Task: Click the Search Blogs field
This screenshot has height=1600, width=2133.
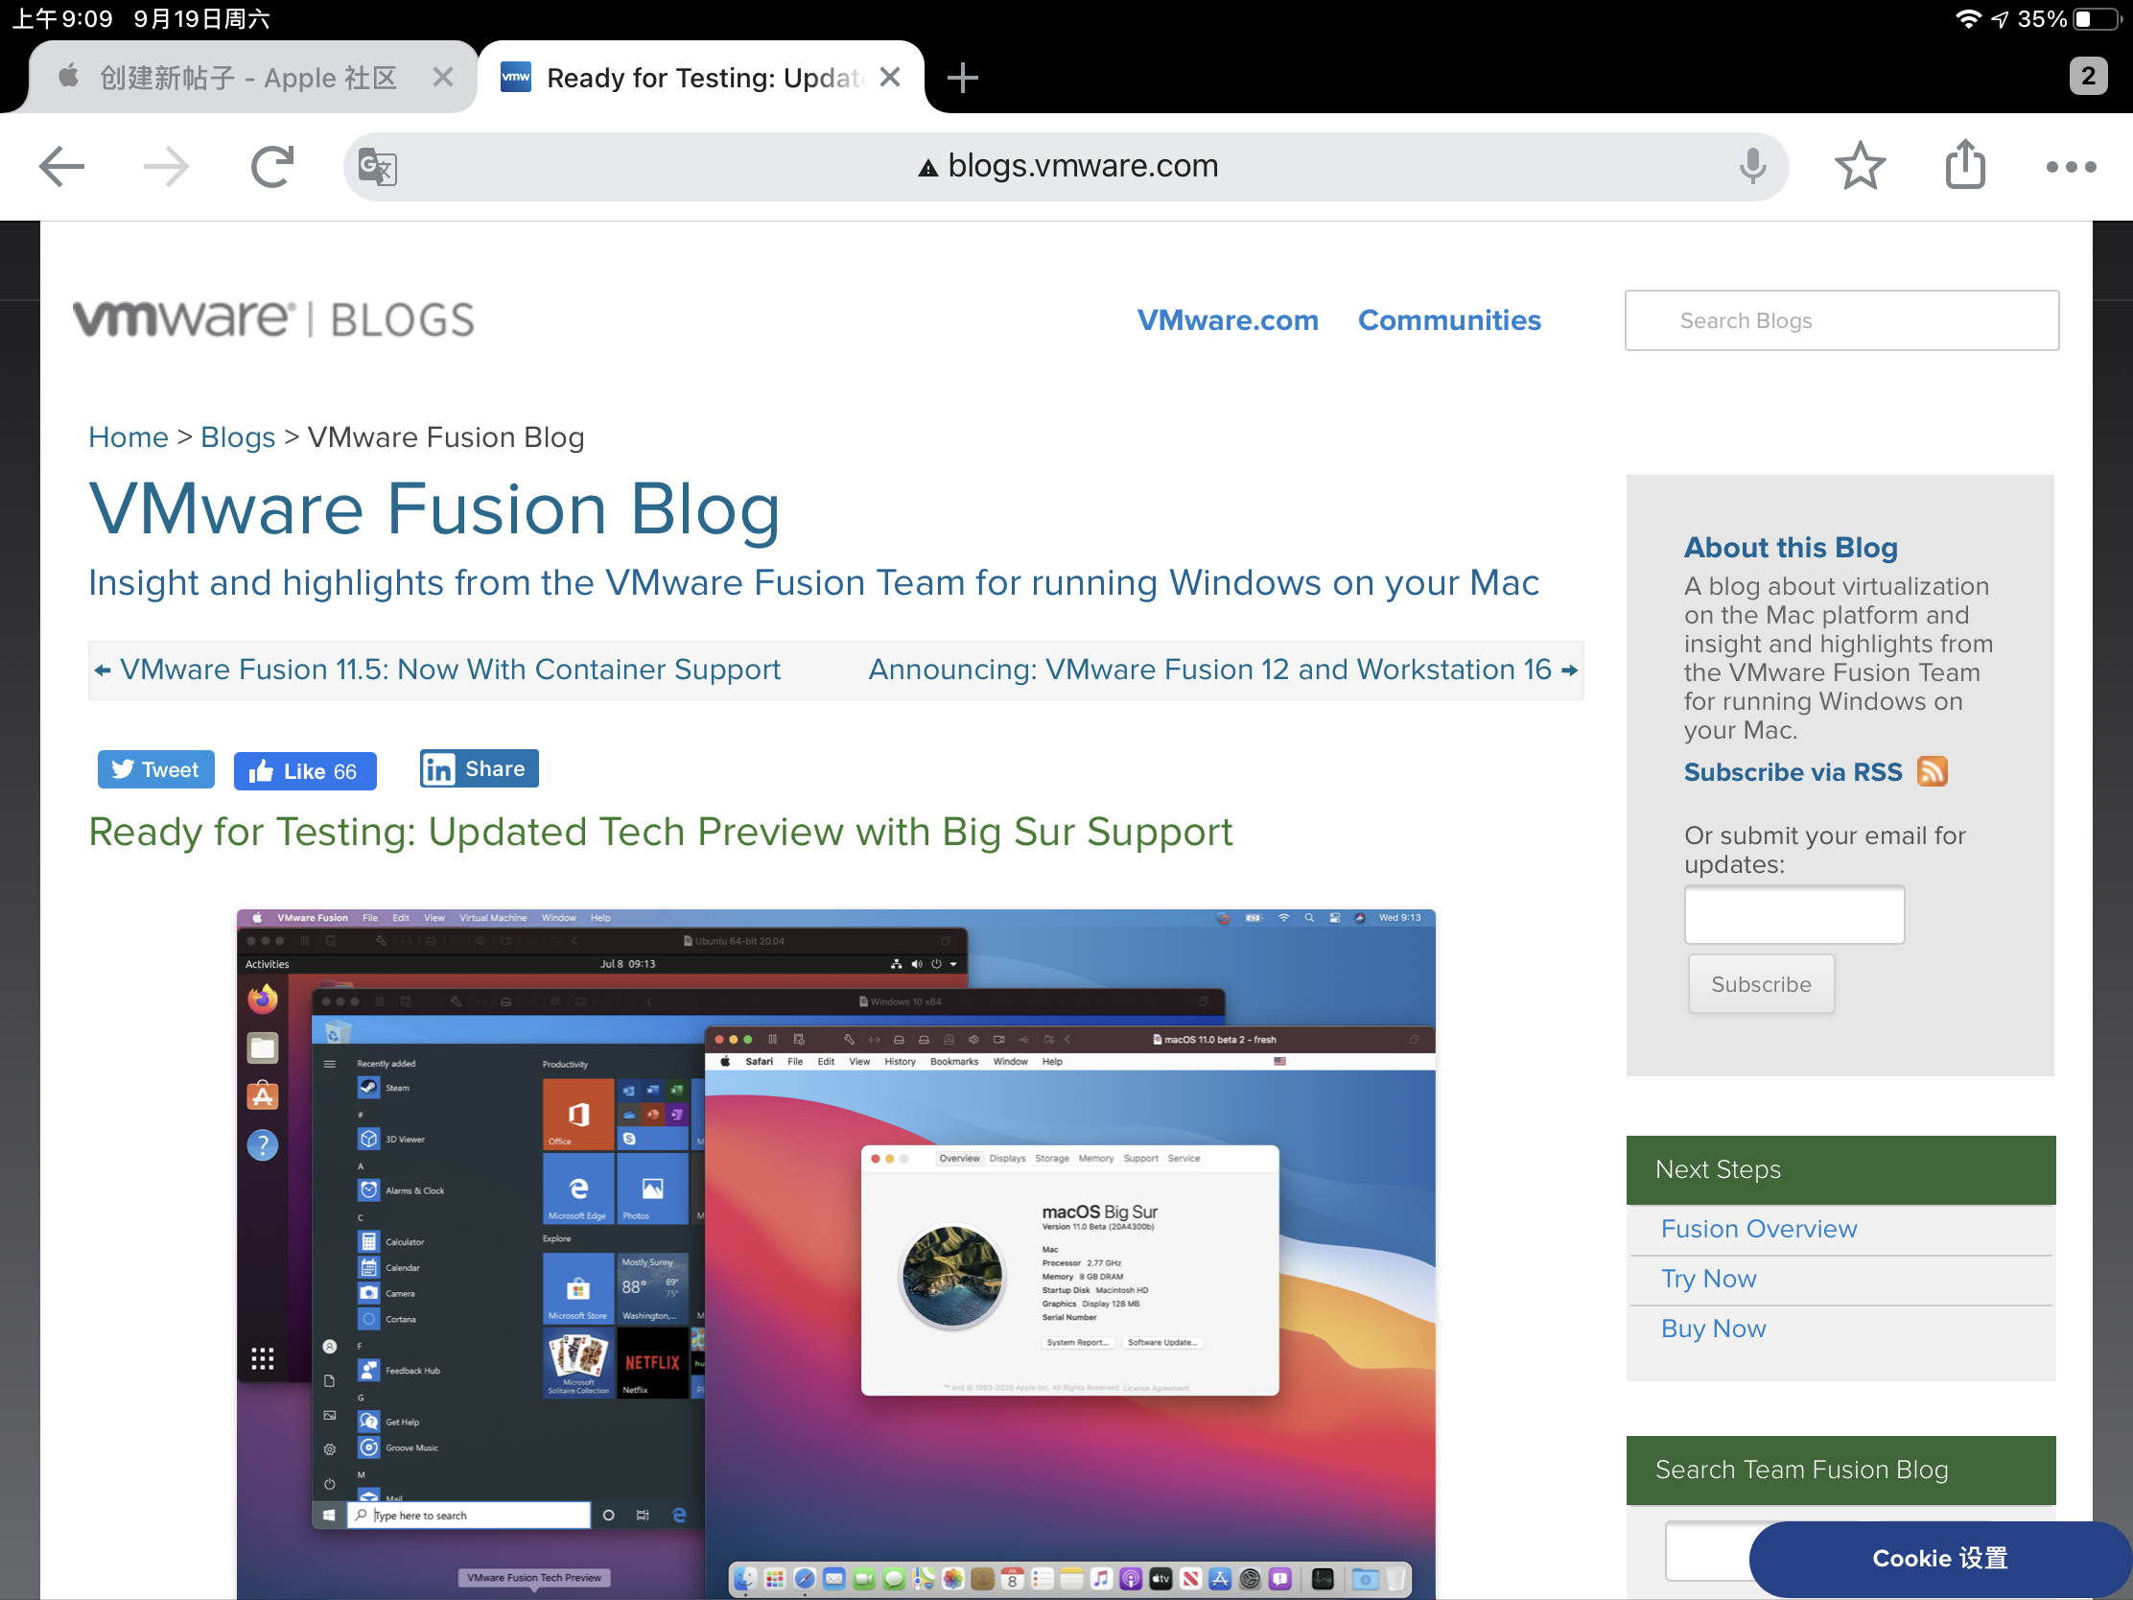Action: point(1840,320)
